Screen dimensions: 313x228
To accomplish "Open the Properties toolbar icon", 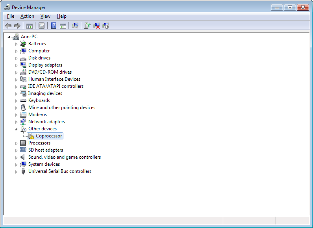I will [41, 26].
